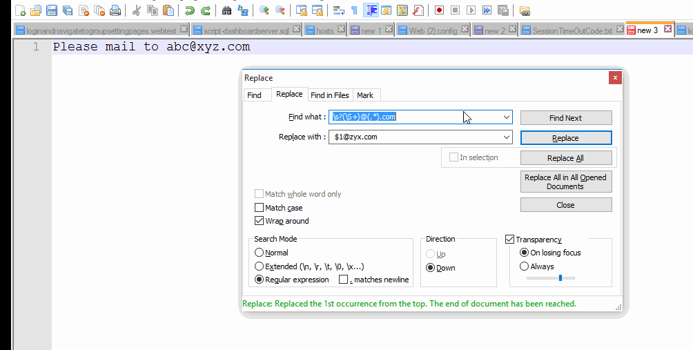Click the Undo arrow icon
Viewport: 693px width, 350px height.
(189, 10)
